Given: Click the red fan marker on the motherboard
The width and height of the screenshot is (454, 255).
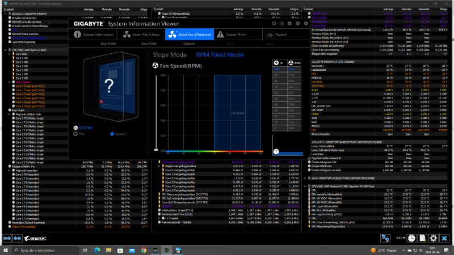Looking at the screenshot, I should click(101, 101).
